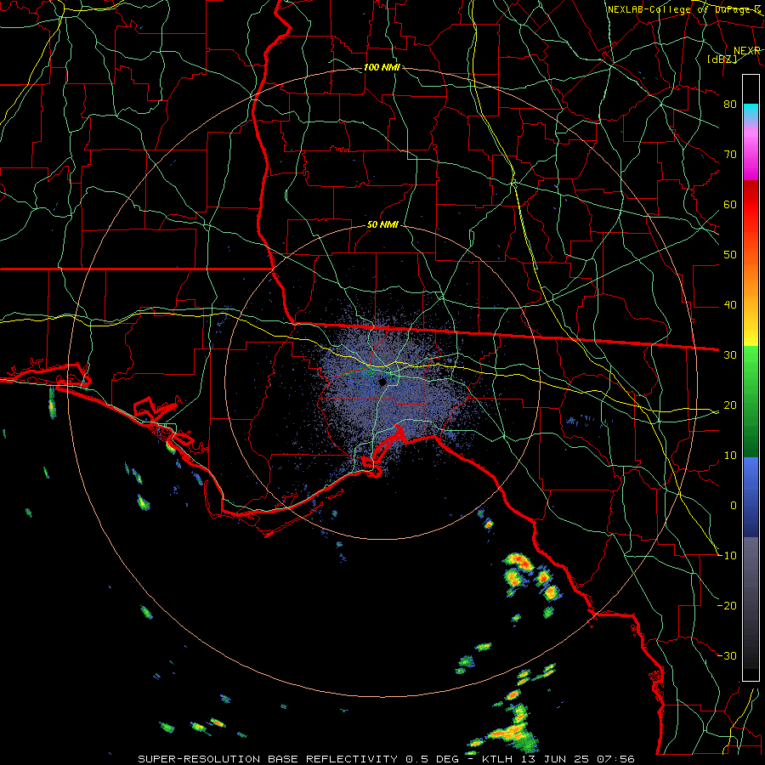The image size is (765, 765).
Task: Click the -30 dBZ scale value
Action: click(x=727, y=656)
